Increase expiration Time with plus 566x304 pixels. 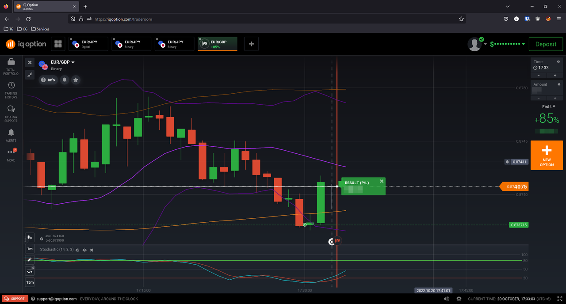tap(555, 76)
